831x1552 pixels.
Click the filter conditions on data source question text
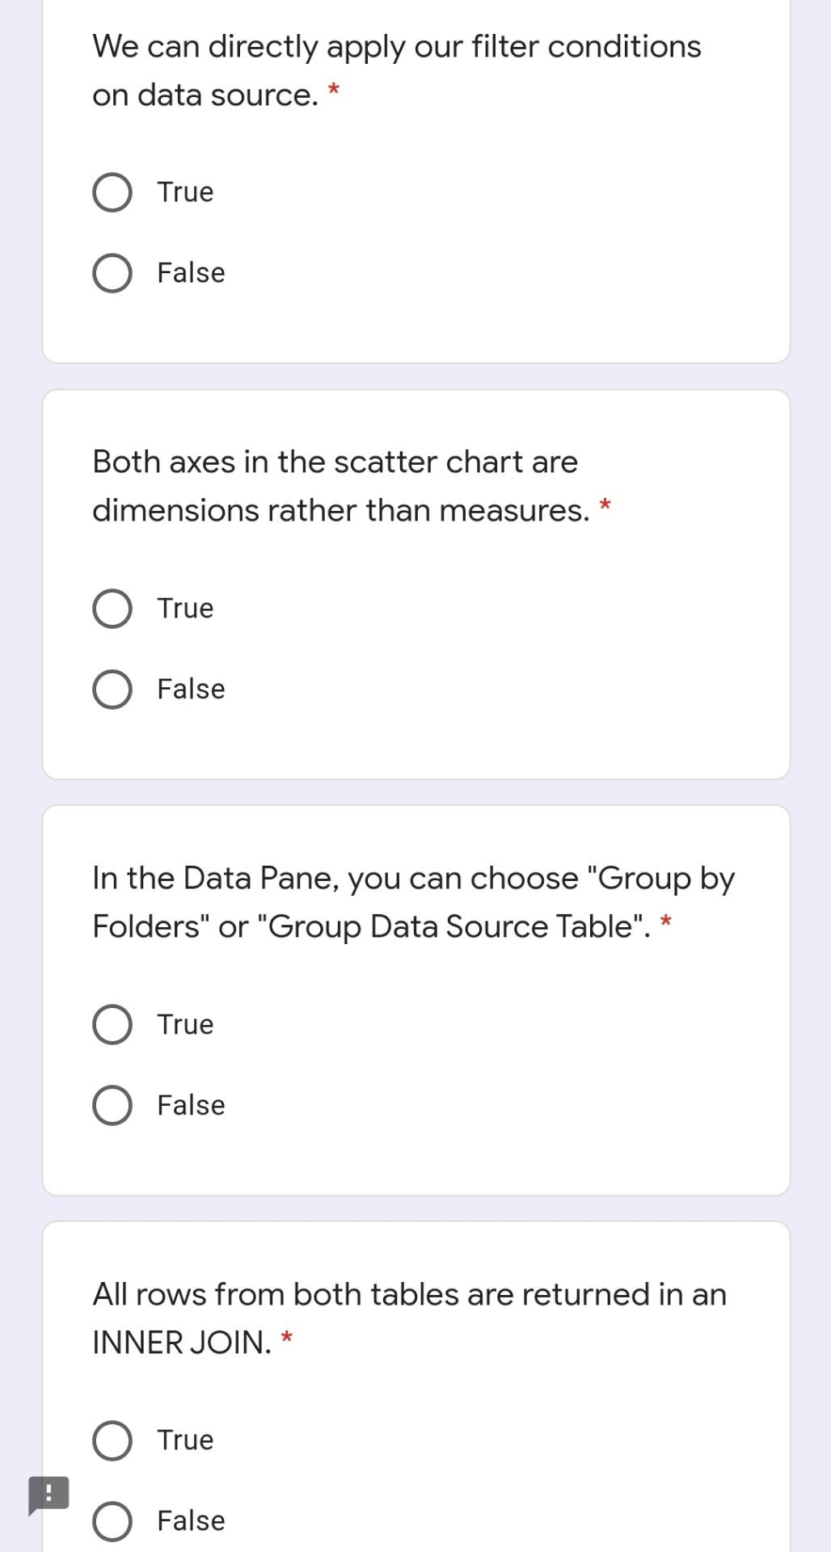tap(397, 71)
